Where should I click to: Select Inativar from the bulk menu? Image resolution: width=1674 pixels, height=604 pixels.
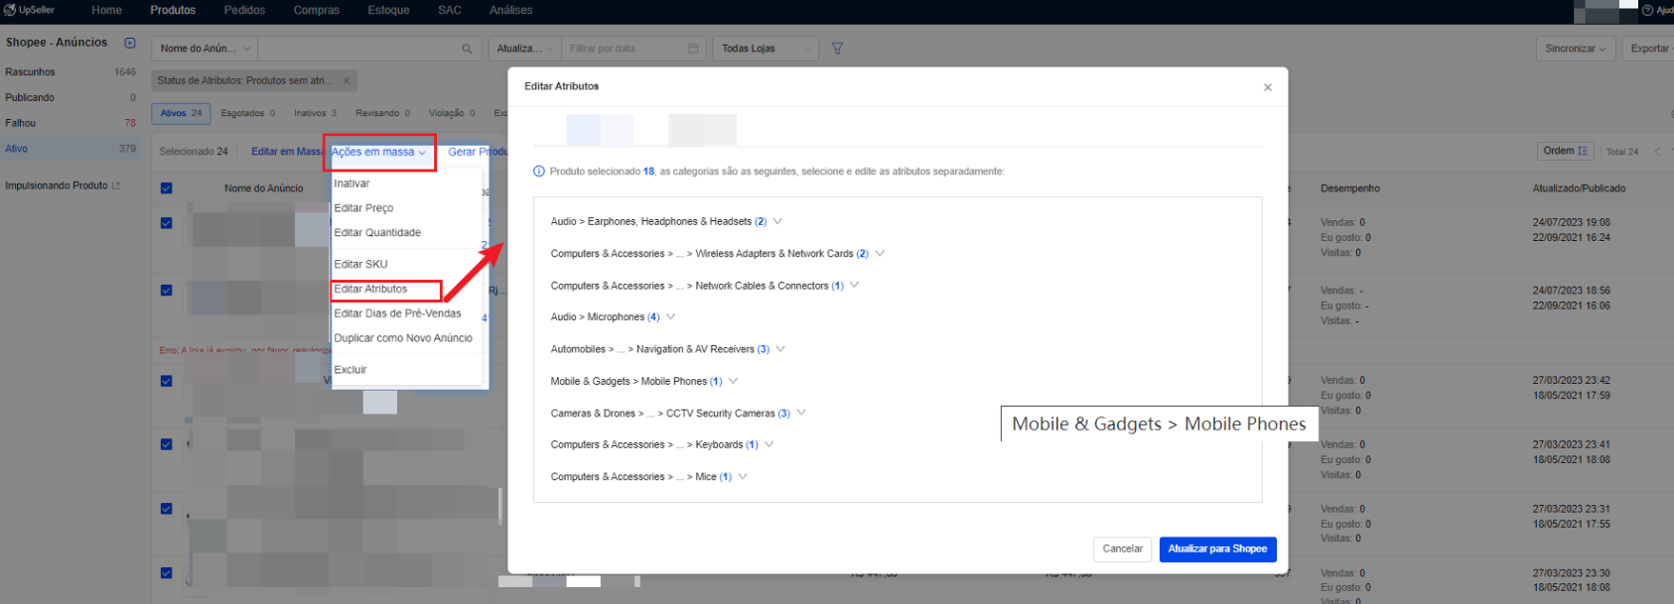click(351, 183)
